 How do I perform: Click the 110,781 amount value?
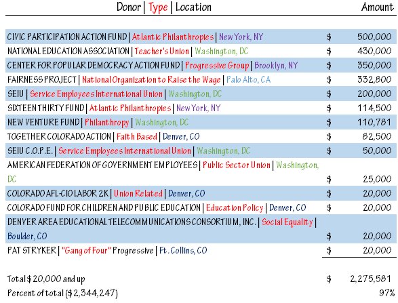(x=374, y=122)
